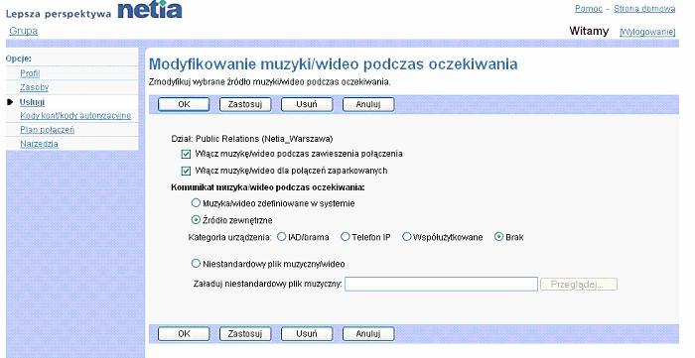Click Załaduj niestandardowy plik muzyczny label
Image resolution: width=695 pixels, height=358 pixels.
click(268, 284)
